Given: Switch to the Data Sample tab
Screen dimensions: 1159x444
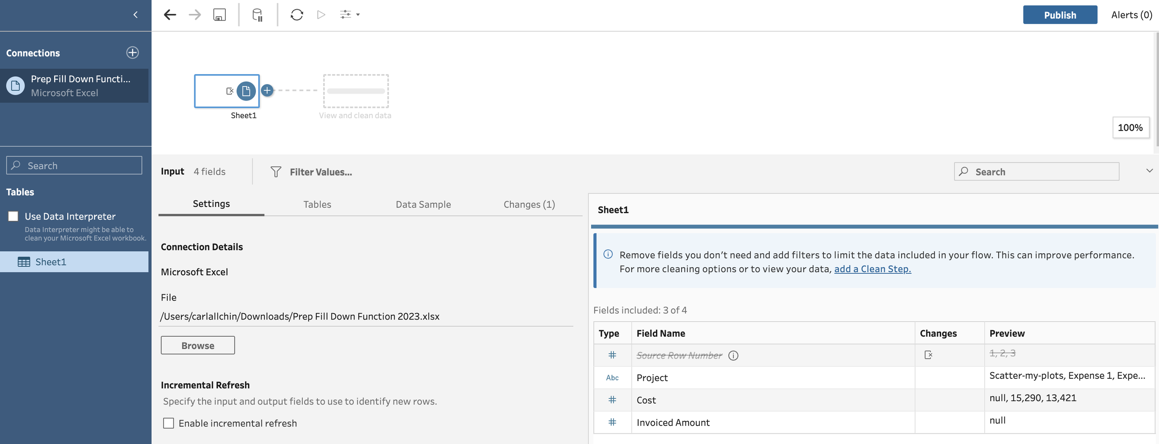Looking at the screenshot, I should (x=423, y=204).
